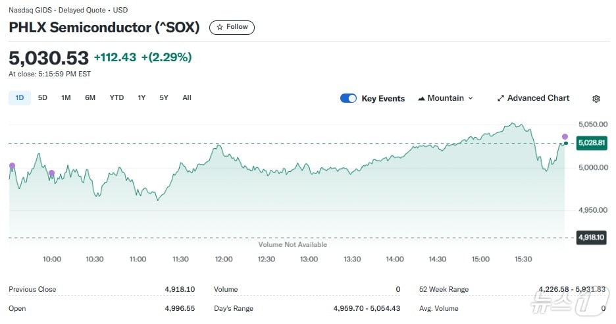Image resolution: width=616 pixels, height=324 pixels.
Task: Open the Advanced Chart link
Action: tap(538, 98)
